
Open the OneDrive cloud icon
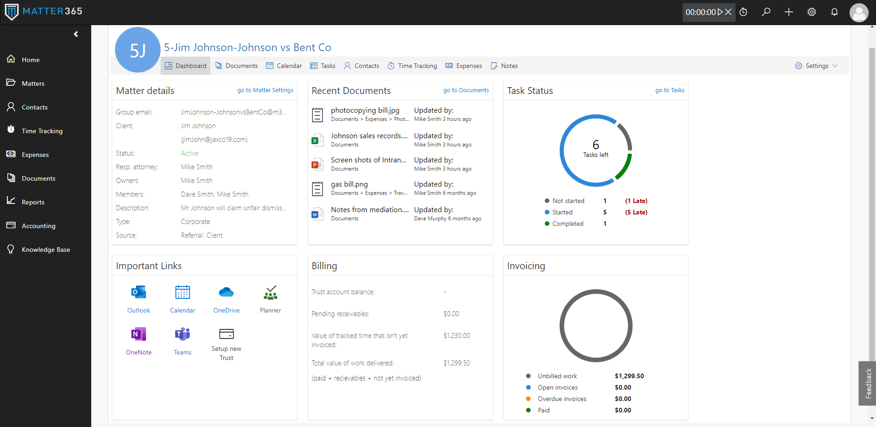click(x=226, y=292)
